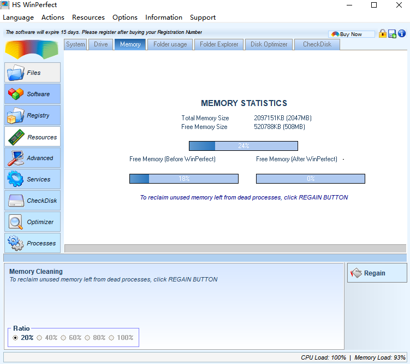Select the 100% ratio radio button
The image size is (410, 364).
click(111, 338)
